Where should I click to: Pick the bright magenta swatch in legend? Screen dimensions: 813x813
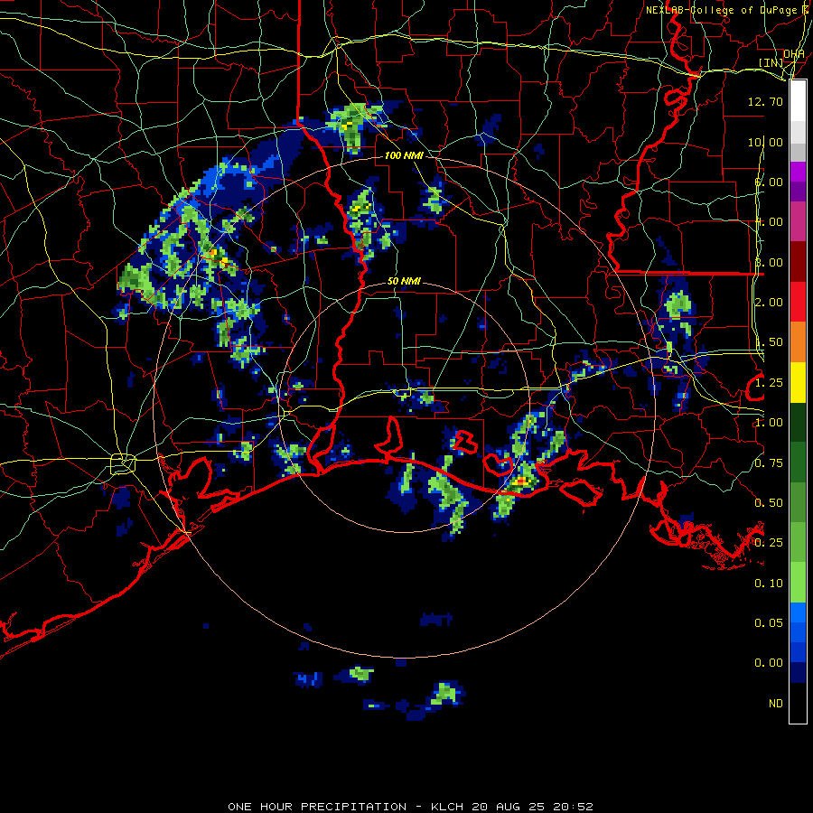coord(798,172)
